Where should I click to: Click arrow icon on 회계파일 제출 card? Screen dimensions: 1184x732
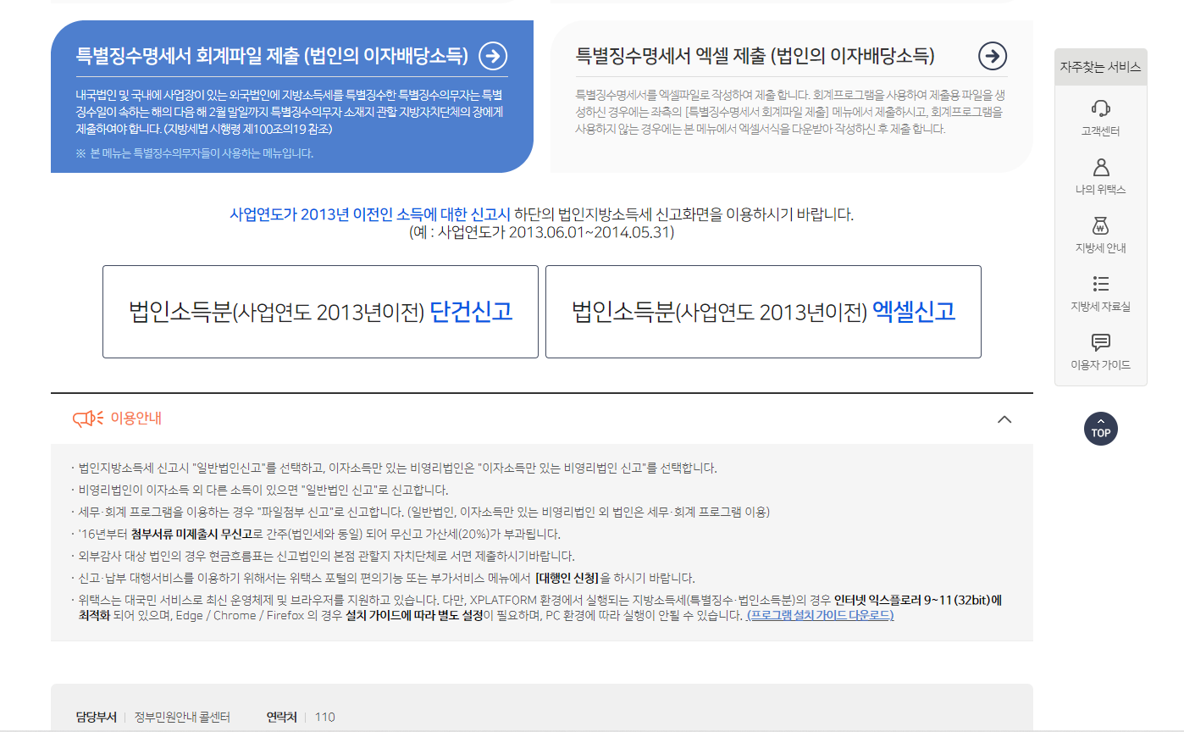pyautogui.click(x=493, y=56)
